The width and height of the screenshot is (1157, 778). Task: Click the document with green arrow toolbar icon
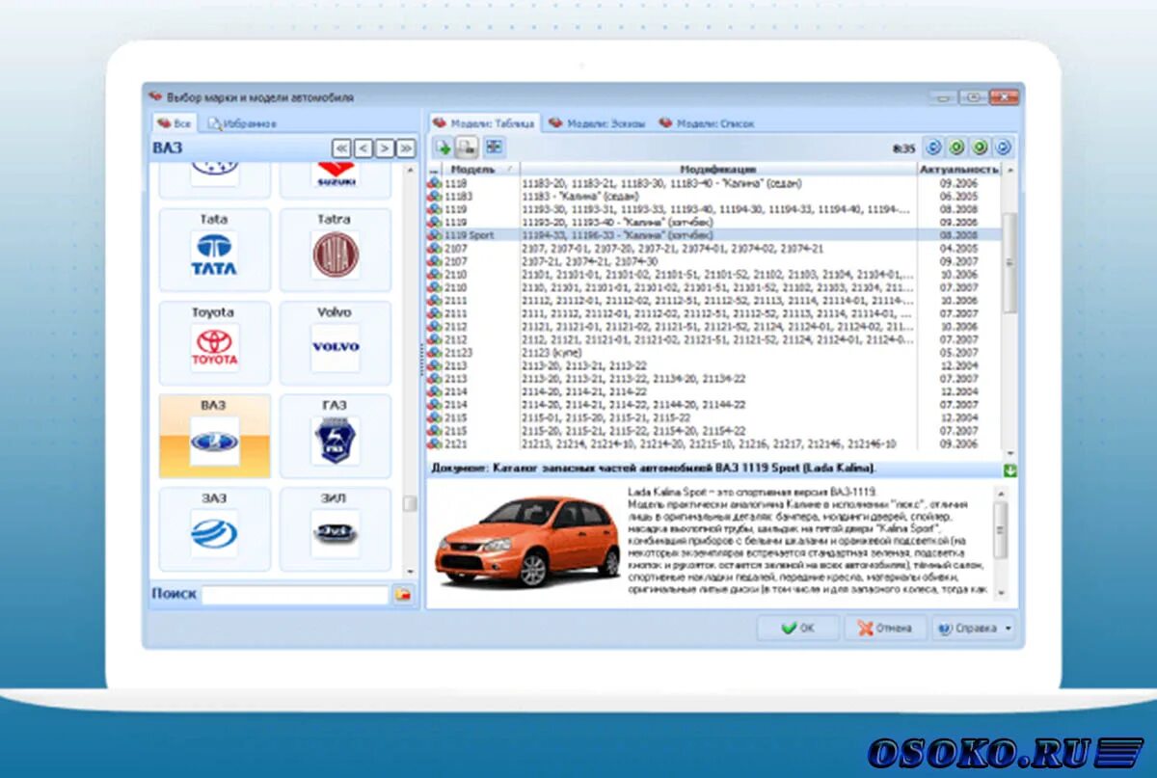[x=444, y=148]
